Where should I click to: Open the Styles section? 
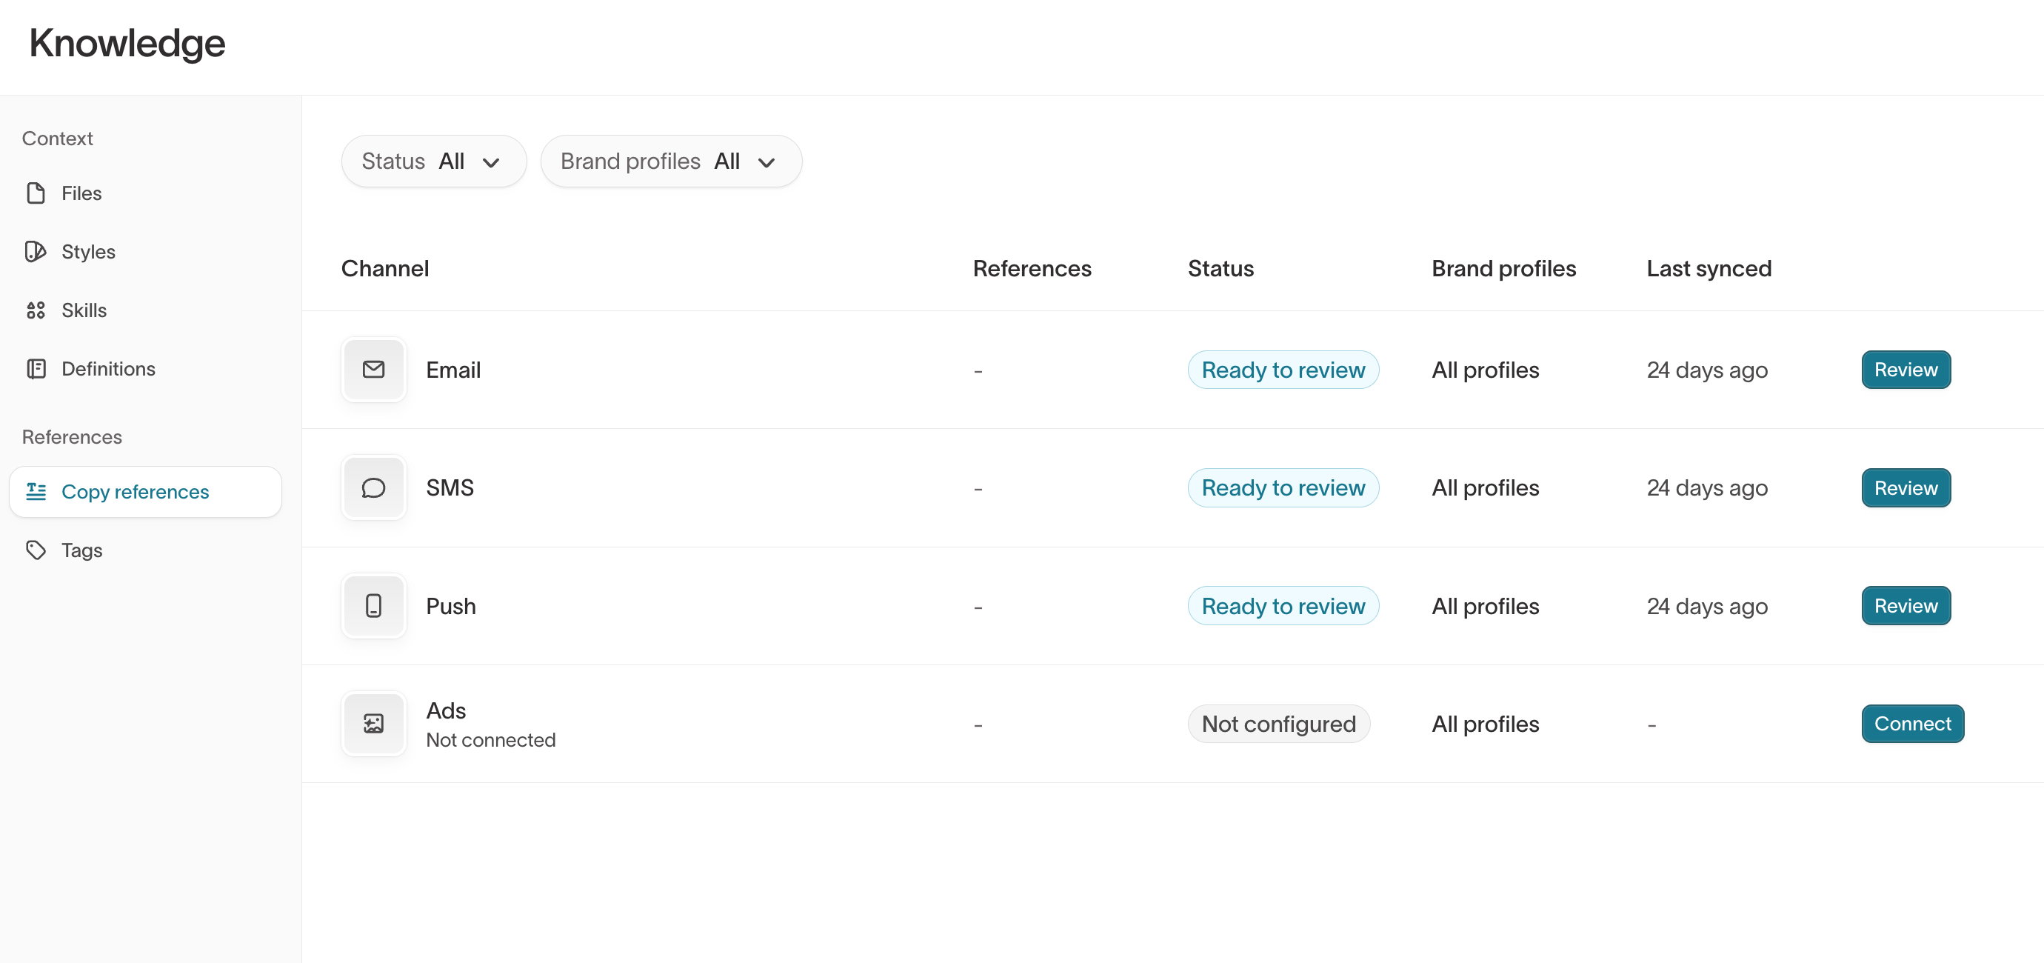pos(146,252)
